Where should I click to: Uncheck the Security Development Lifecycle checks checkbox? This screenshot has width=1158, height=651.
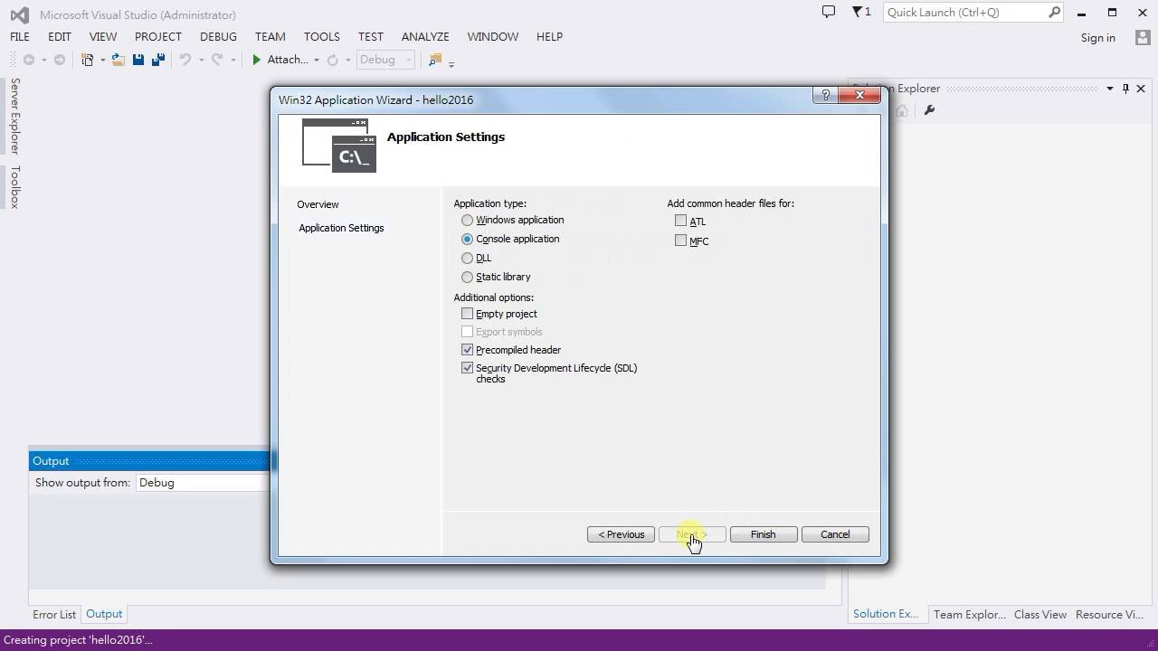click(x=467, y=367)
